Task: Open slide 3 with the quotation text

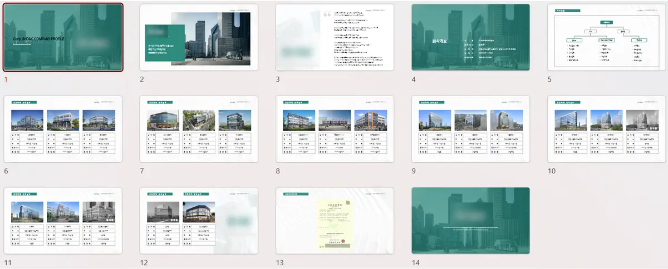Action: click(x=335, y=37)
